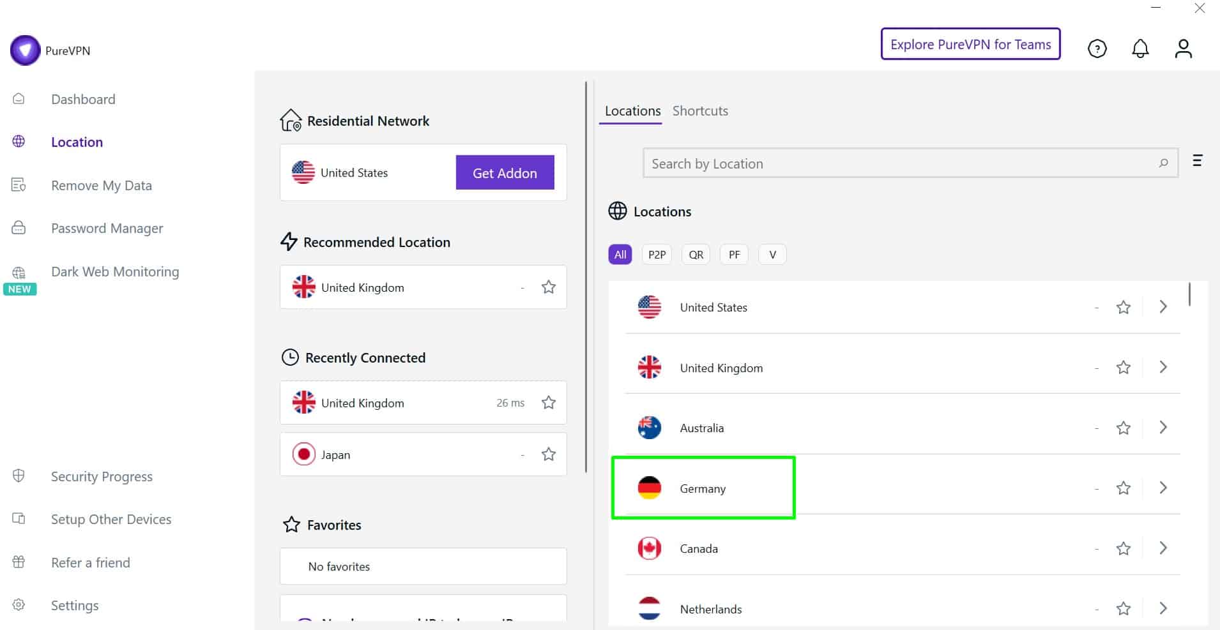This screenshot has height=630, width=1220.
Task: Expand Canada cities chevron
Action: point(1163,548)
